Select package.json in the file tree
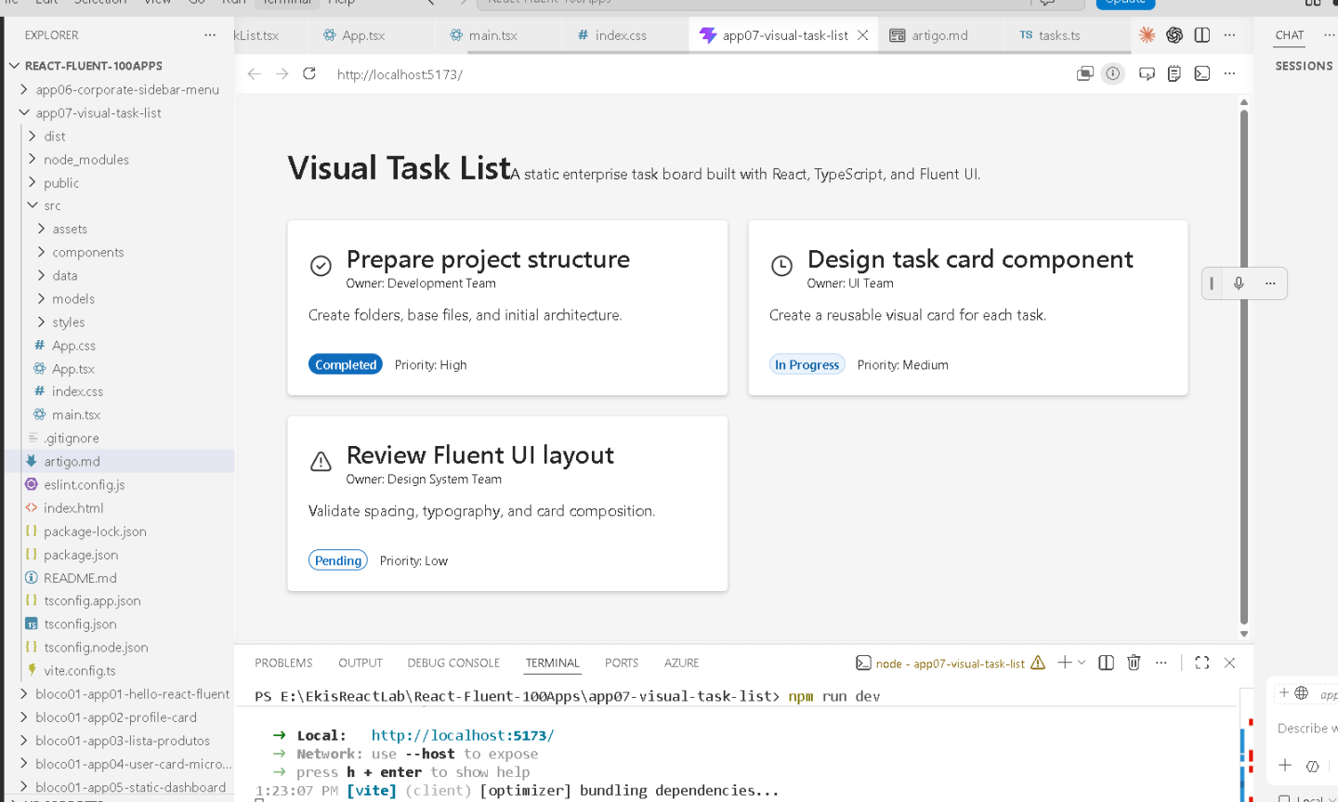1338x802 pixels. [x=81, y=554]
